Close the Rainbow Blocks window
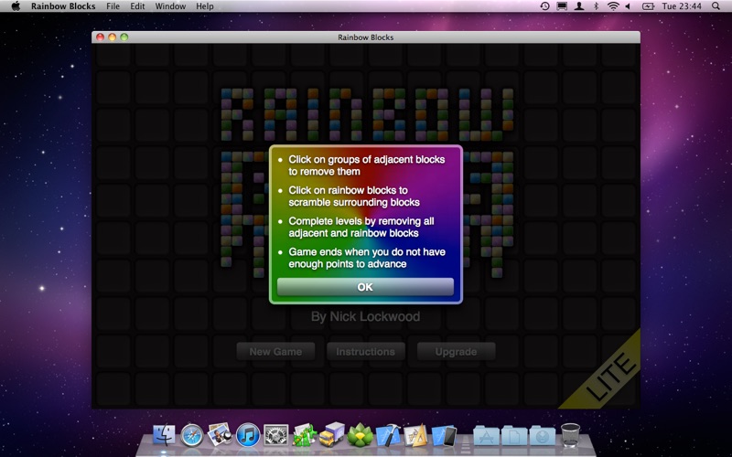The width and height of the screenshot is (732, 457). pos(100,37)
